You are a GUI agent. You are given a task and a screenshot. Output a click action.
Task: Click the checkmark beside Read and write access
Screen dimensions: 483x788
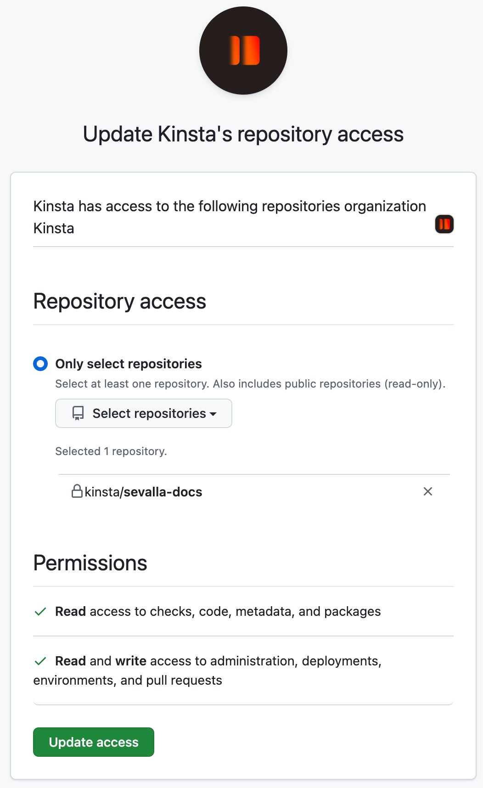point(40,662)
